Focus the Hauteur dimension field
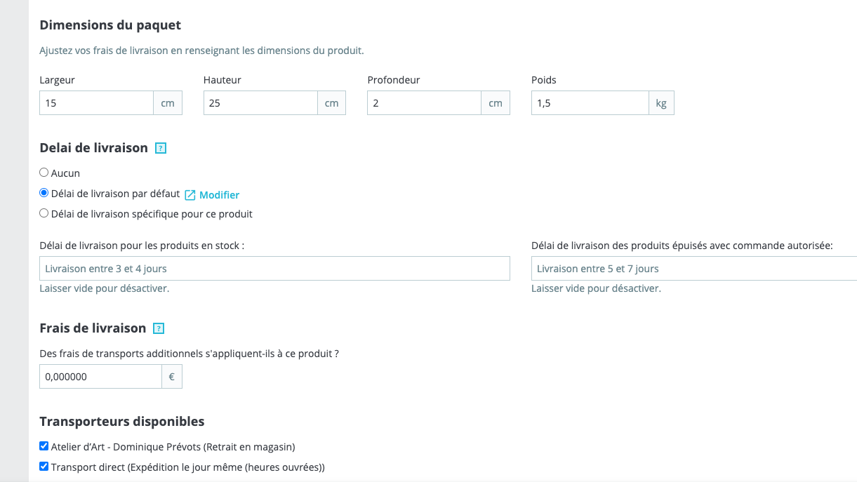This screenshot has width=857, height=482. [x=260, y=103]
